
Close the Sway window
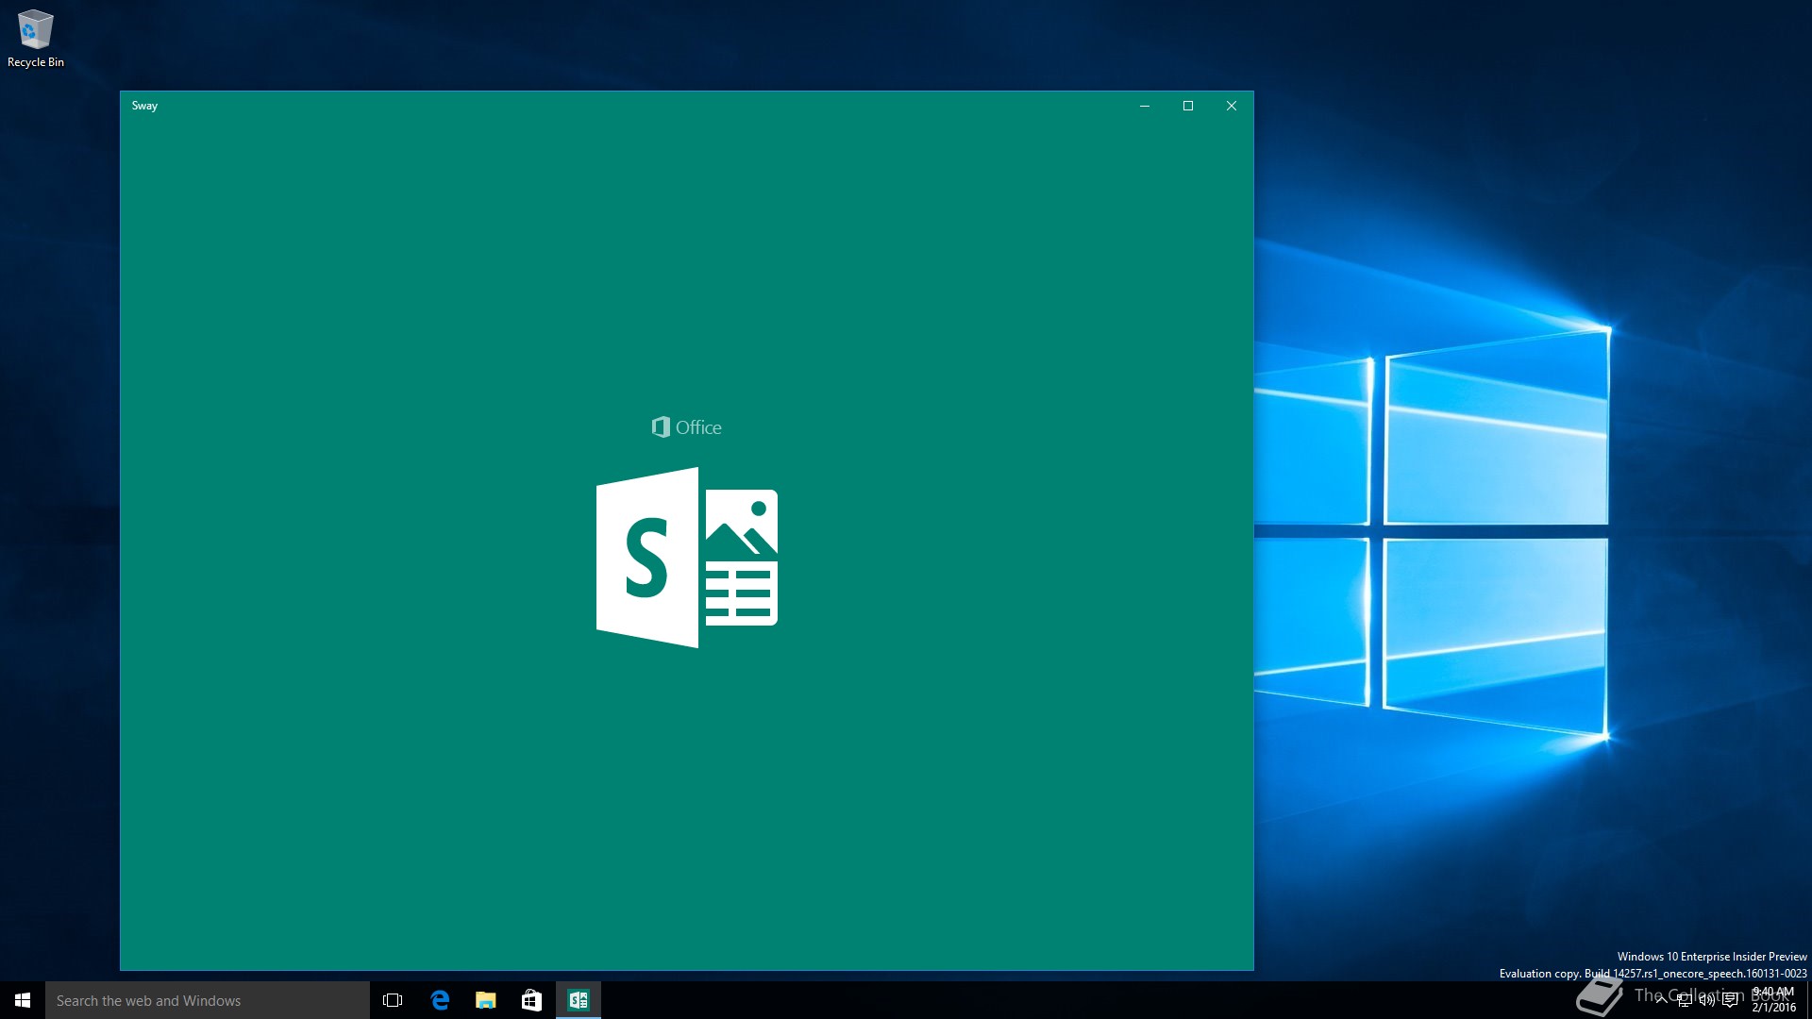pyautogui.click(x=1232, y=106)
